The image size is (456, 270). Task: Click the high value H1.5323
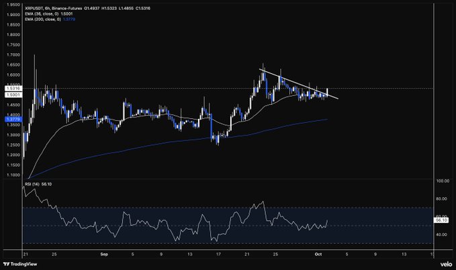click(x=109, y=8)
